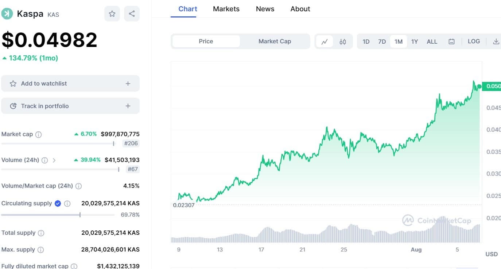This screenshot has height=269, width=501.
Task: Open the News tab
Action: pos(265,9)
